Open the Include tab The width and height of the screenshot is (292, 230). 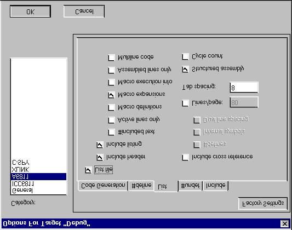[x=216, y=186]
